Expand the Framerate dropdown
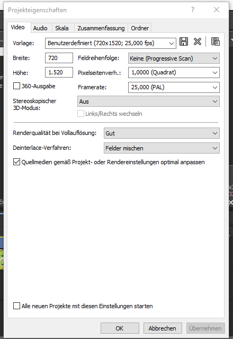The width and height of the screenshot is (233, 339). (174, 87)
